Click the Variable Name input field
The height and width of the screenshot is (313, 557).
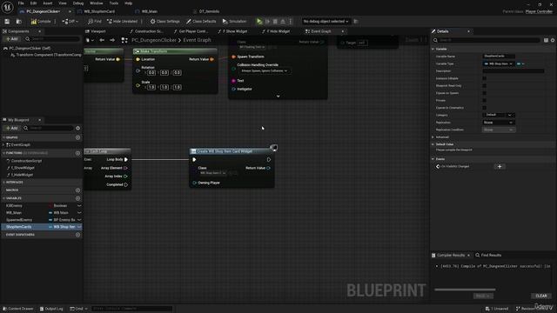coord(499,56)
